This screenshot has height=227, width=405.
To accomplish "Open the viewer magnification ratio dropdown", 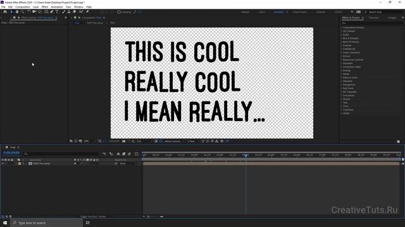I will (90, 141).
